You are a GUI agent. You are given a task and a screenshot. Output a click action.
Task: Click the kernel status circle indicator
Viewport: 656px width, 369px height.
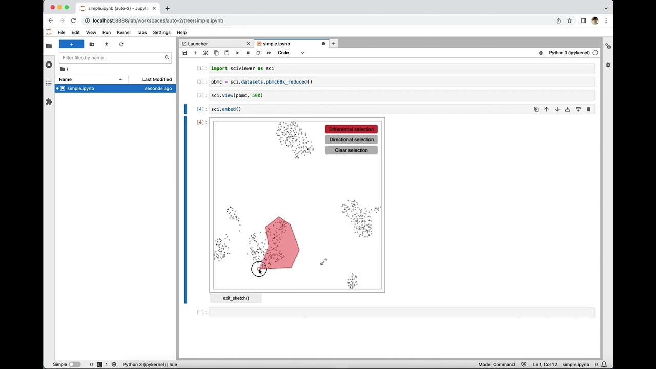click(595, 53)
